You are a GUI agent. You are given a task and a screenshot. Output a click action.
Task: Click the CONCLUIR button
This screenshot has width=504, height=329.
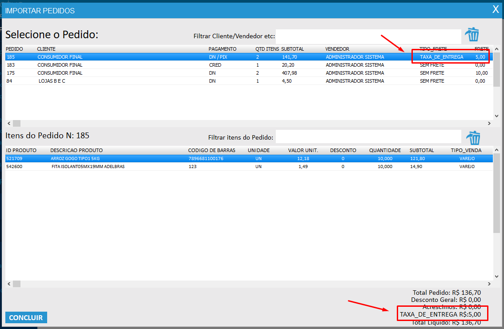click(26, 317)
